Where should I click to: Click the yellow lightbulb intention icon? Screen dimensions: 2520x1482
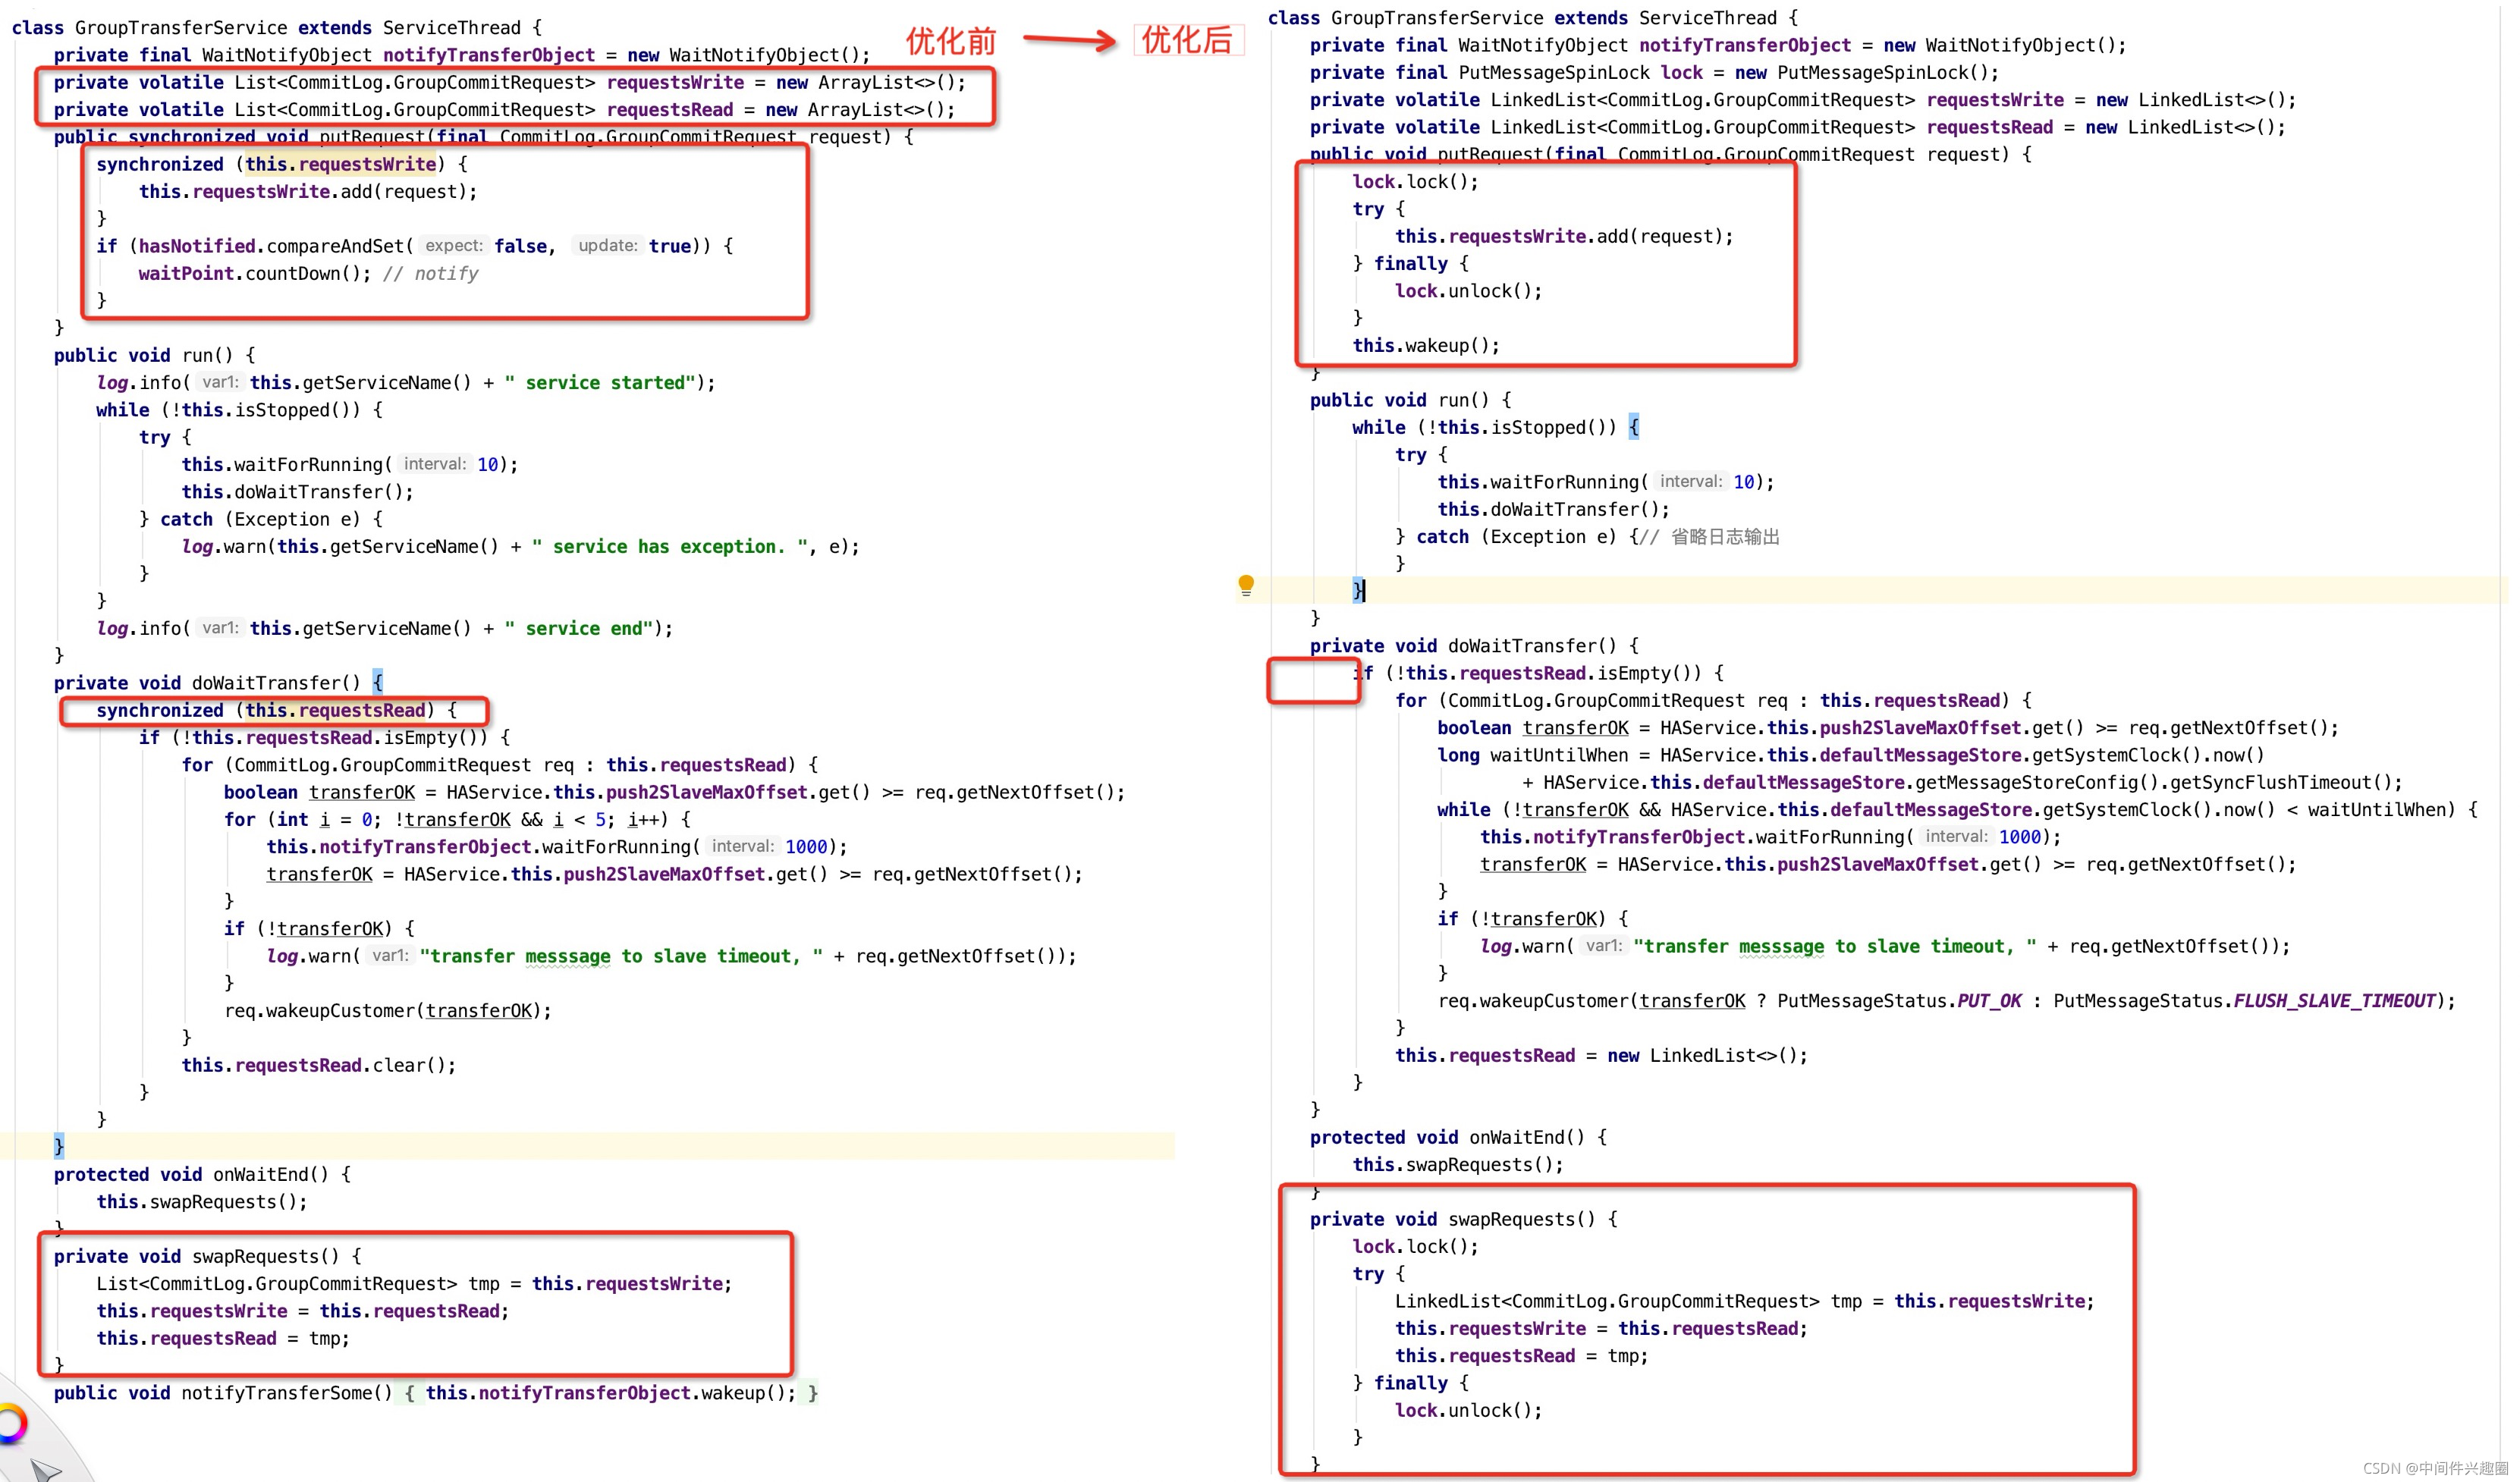tap(1246, 585)
